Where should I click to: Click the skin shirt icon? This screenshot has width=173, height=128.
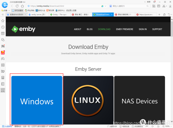pyautogui.click(x=154, y=2)
